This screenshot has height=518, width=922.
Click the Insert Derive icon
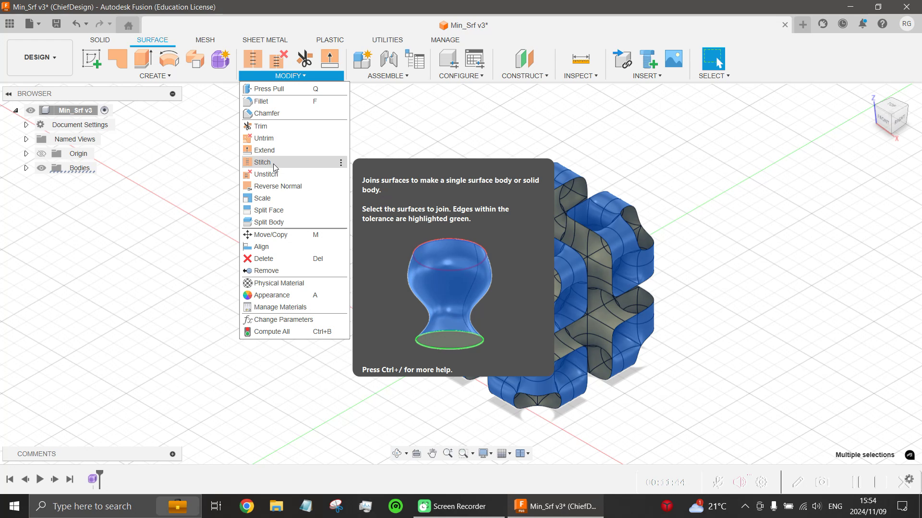(622, 59)
